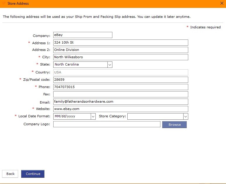The height and width of the screenshot is (184, 226).
Task: Click the Address 1 input field
Action: coord(121,43)
